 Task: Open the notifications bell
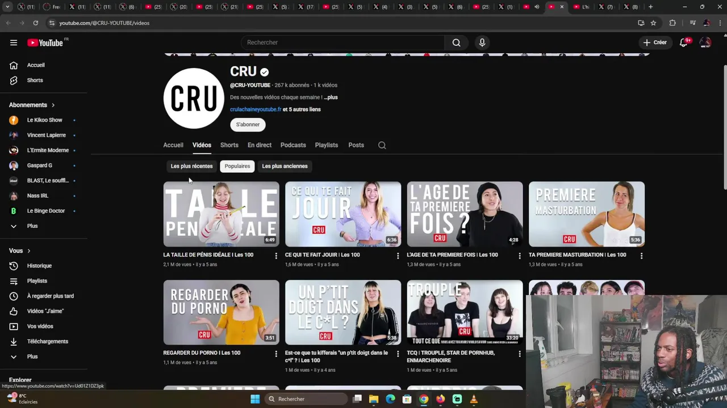point(684,42)
